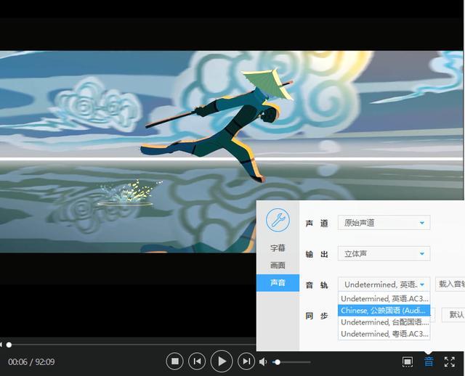Click the Stop playback button
Viewport: 465px width, 376px height.
tap(174, 361)
